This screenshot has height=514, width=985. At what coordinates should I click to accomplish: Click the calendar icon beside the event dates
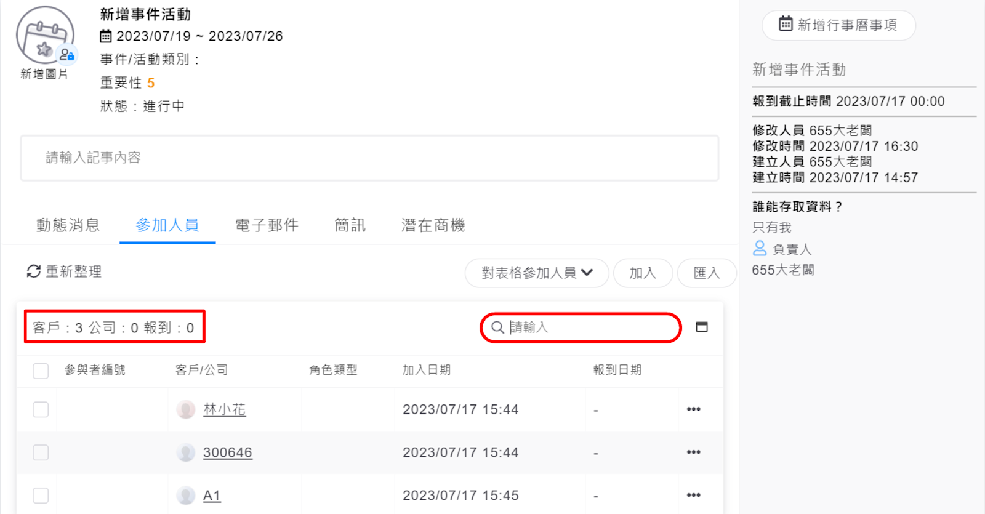(106, 36)
